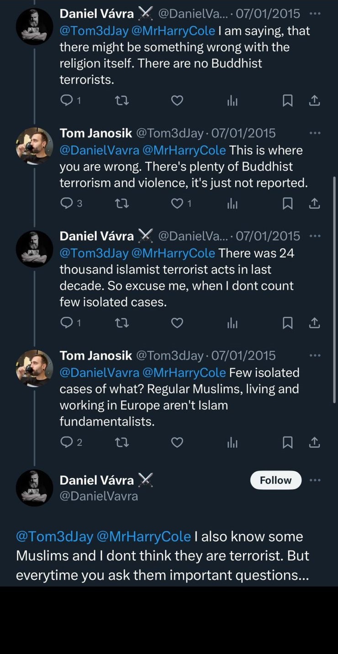The height and width of the screenshot is (654, 338).
Task: Like Tom Janosik's Buddhist terrorism reply
Action: [x=177, y=204]
